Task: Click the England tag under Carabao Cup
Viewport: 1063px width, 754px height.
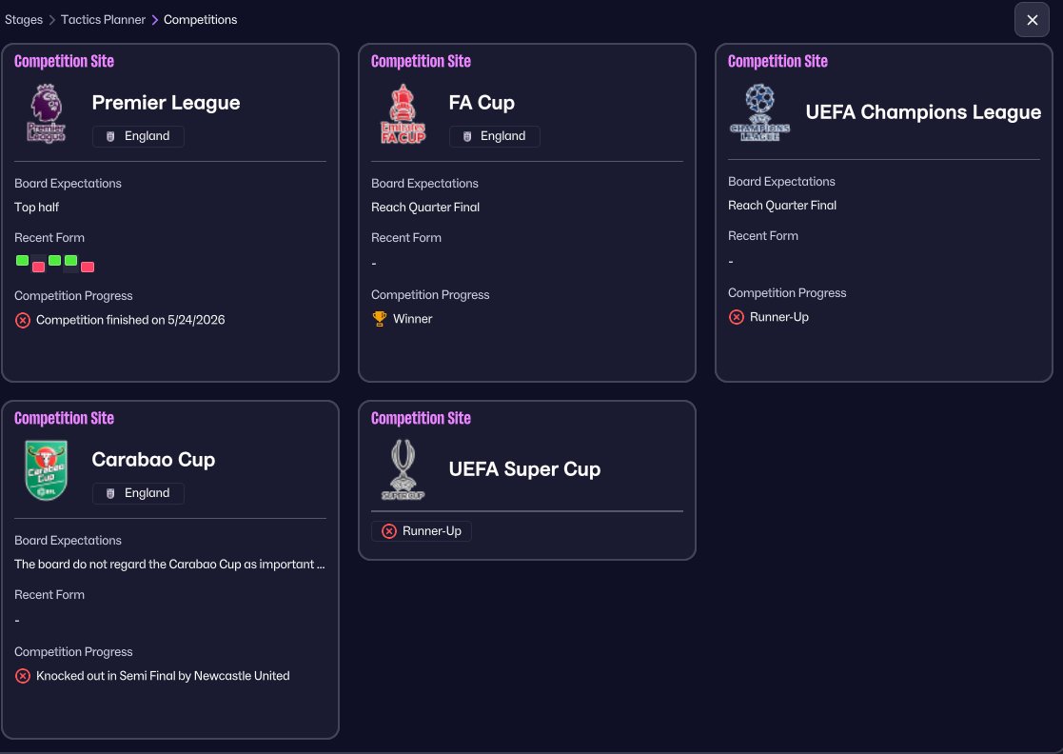Action: click(138, 493)
